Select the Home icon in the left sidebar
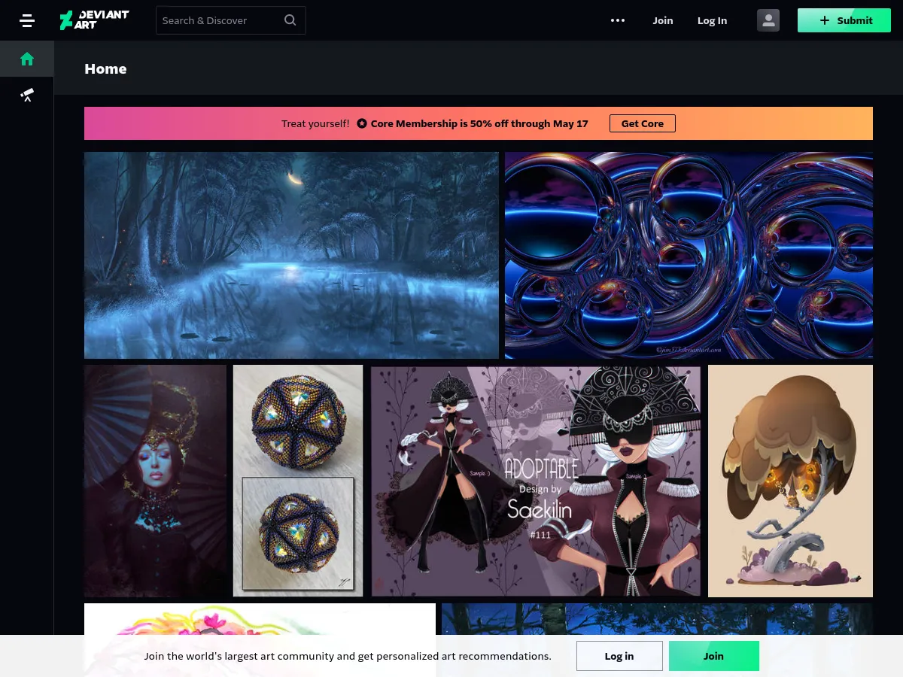 pyautogui.click(x=26, y=58)
